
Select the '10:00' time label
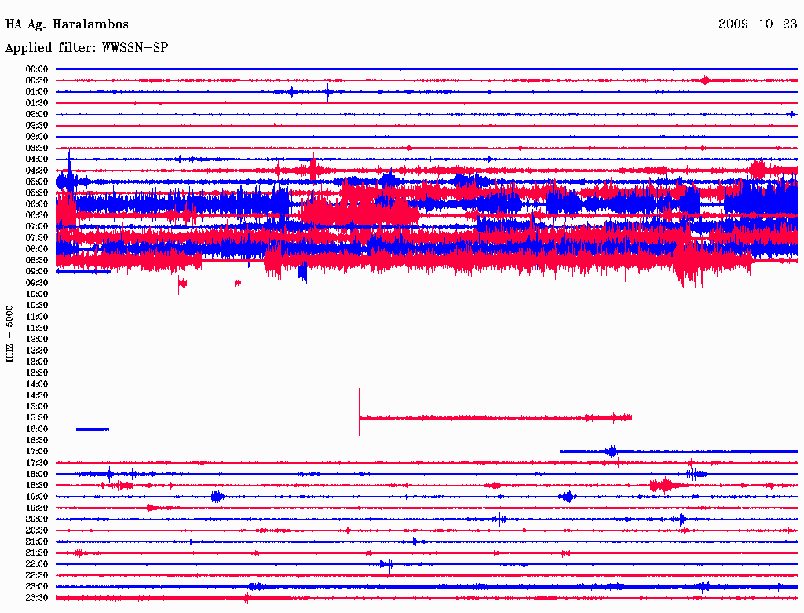(x=37, y=294)
